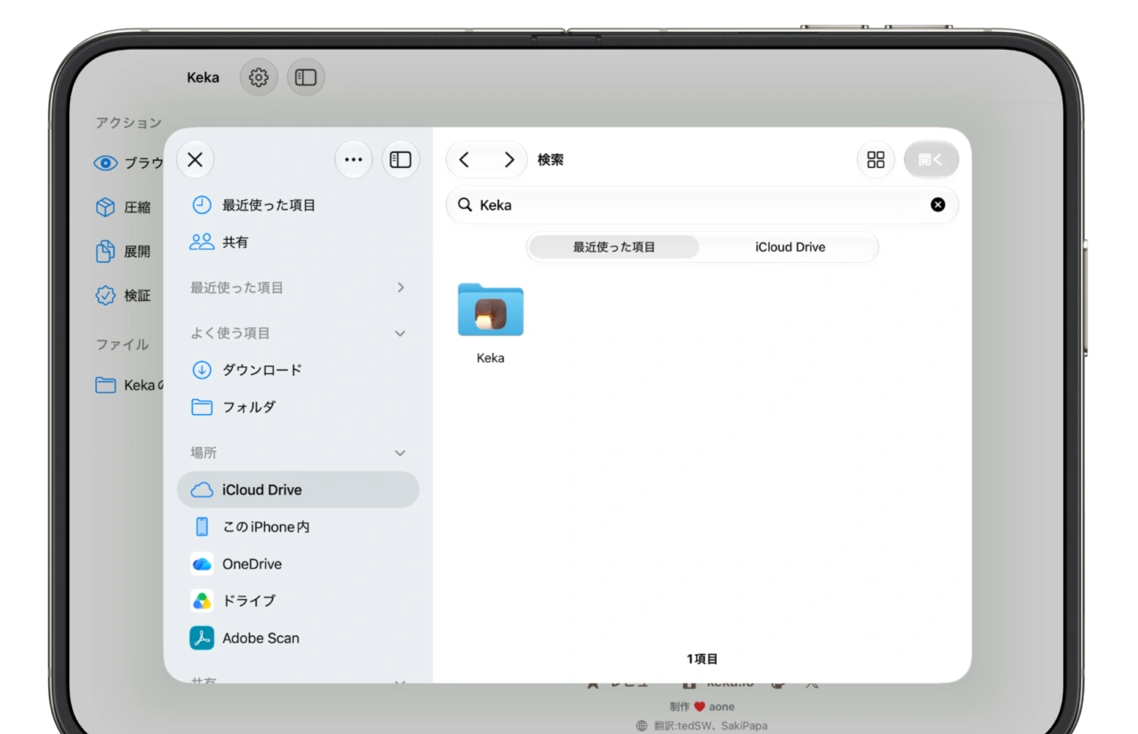The width and height of the screenshot is (1138, 734).
Task: Open the ellipsis more options menu
Action: (x=354, y=160)
